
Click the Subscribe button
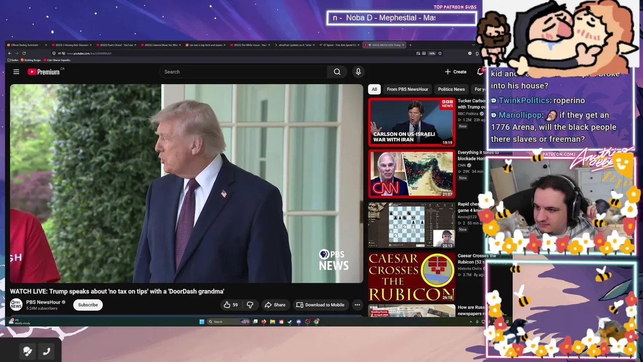coord(88,305)
